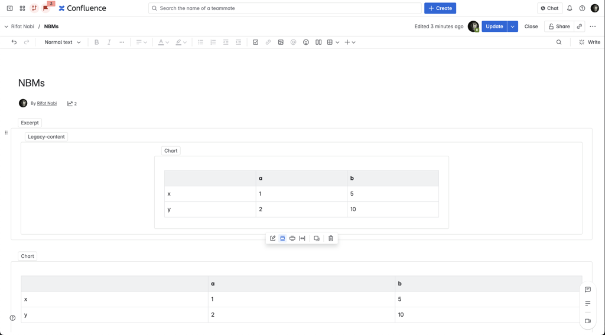605x335 pixels.
Task: Open the notifications bell
Action: point(570,8)
